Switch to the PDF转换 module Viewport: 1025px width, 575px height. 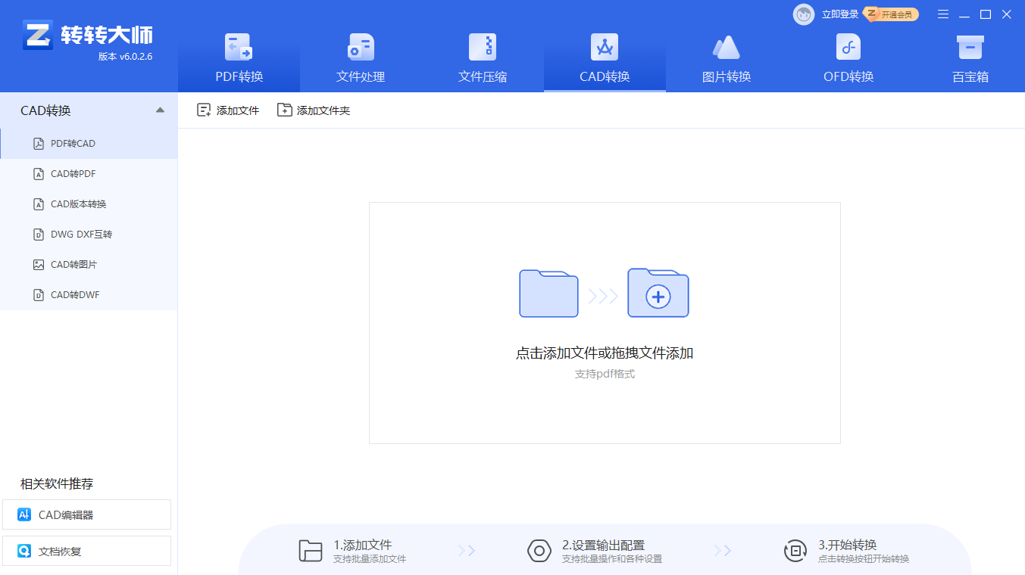click(239, 57)
